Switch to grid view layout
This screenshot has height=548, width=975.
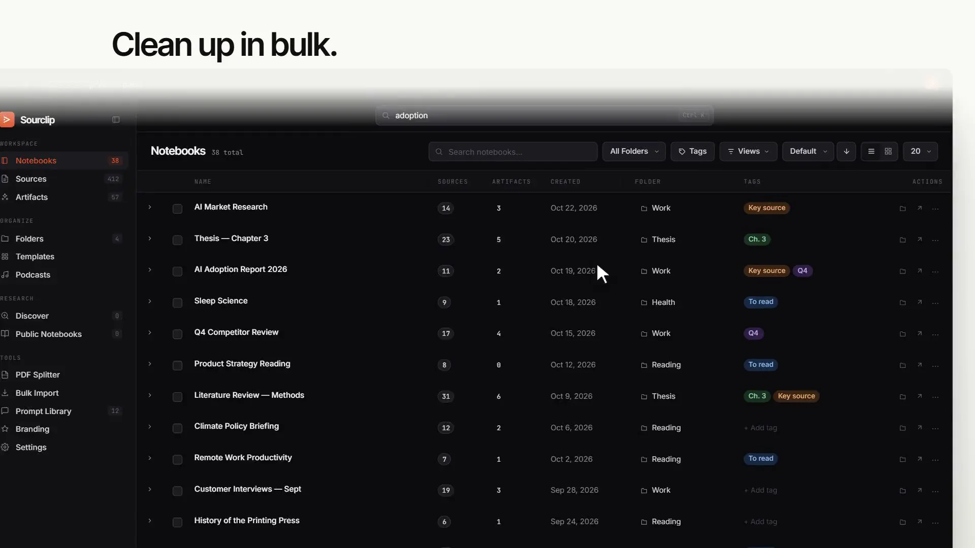tap(888, 151)
